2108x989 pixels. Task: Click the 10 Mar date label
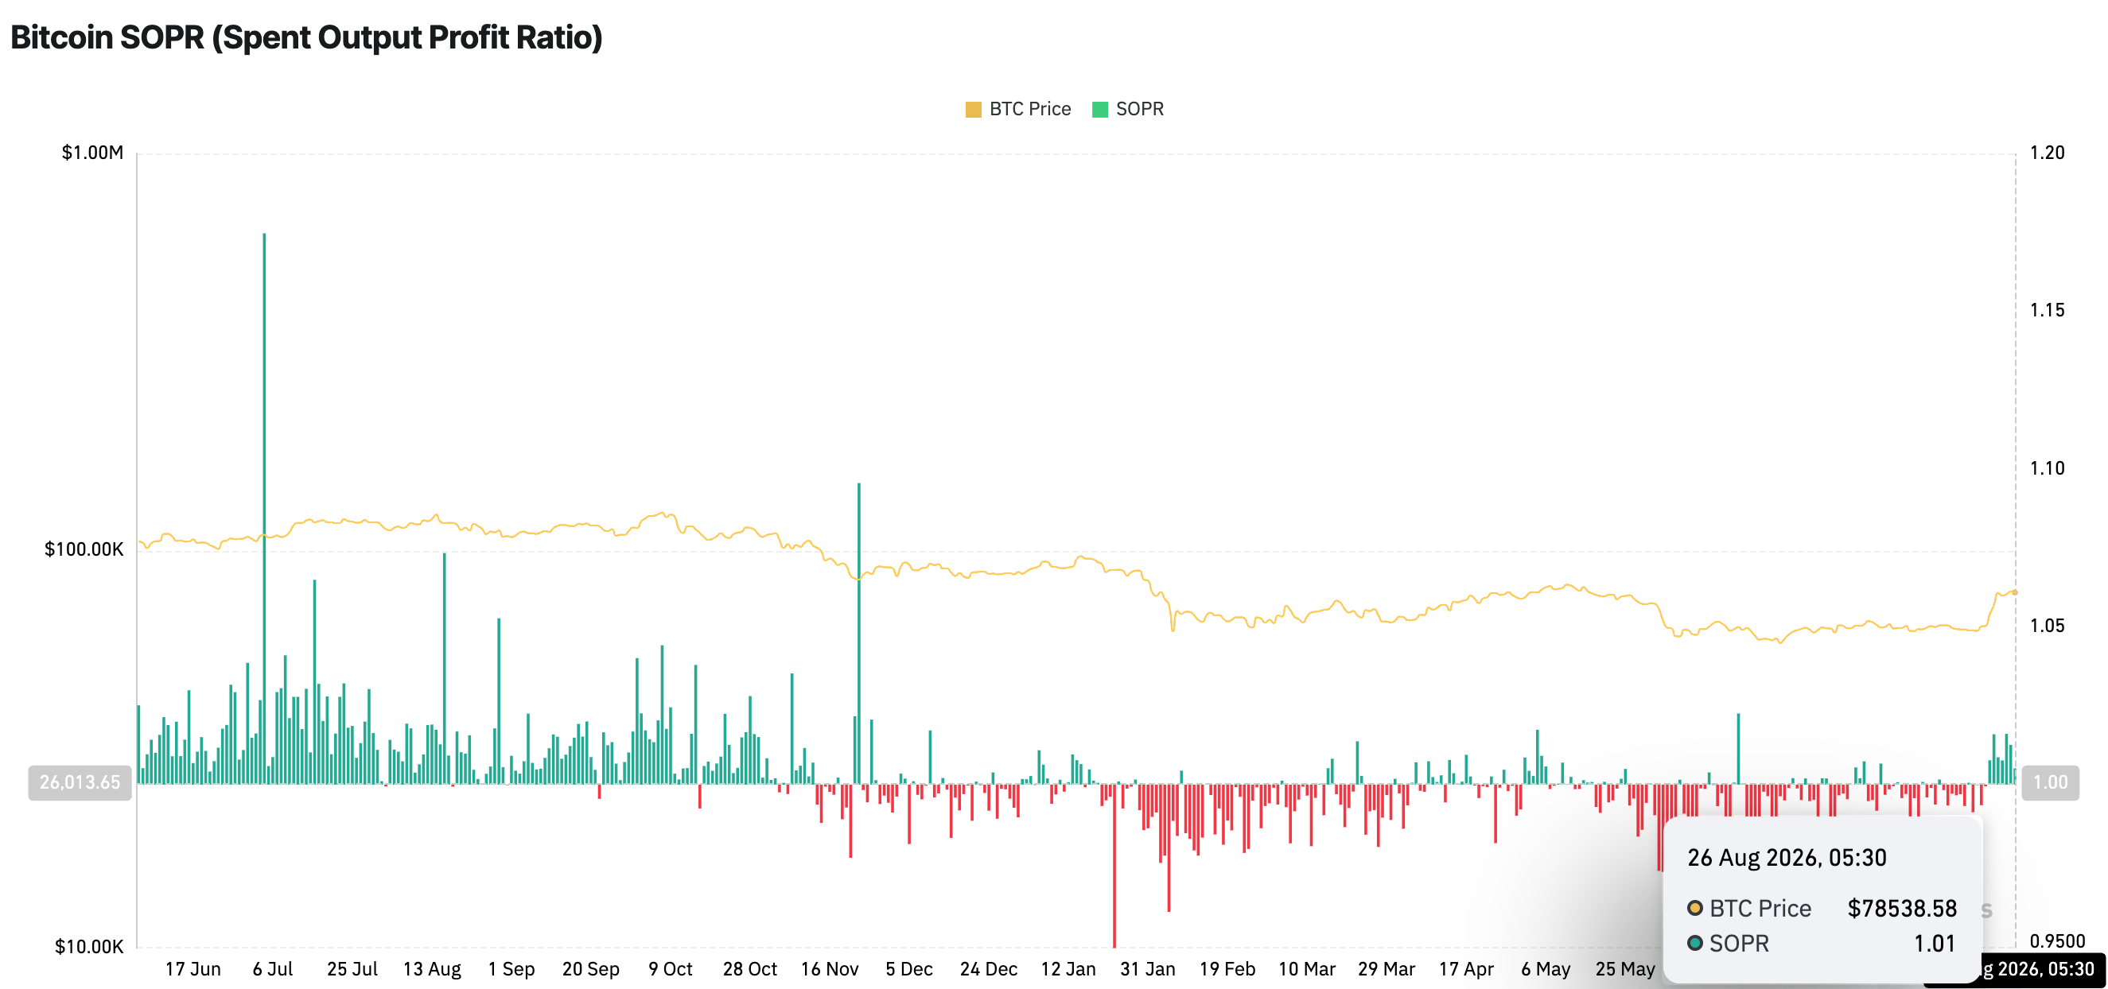[1307, 969]
